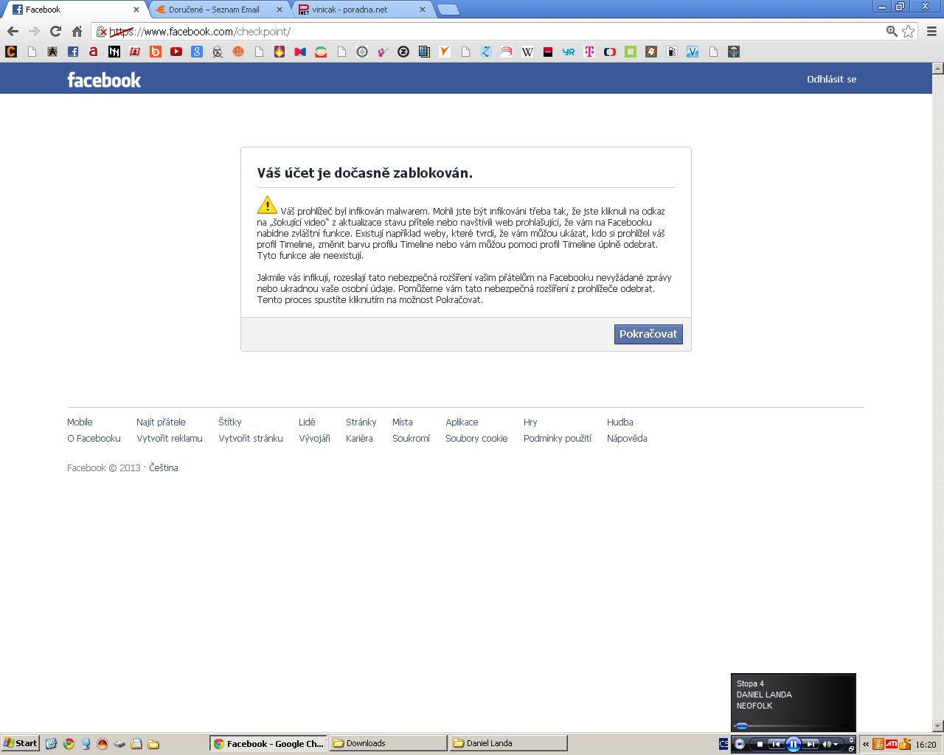
Task: Open the Najít přátele footer link
Action: pos(161,422)
